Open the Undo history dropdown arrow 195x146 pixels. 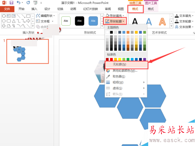(x=22, y=3)
